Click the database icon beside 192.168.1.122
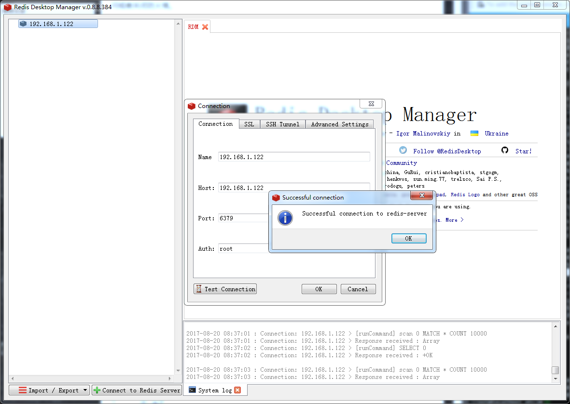 (x=23, y=24)
